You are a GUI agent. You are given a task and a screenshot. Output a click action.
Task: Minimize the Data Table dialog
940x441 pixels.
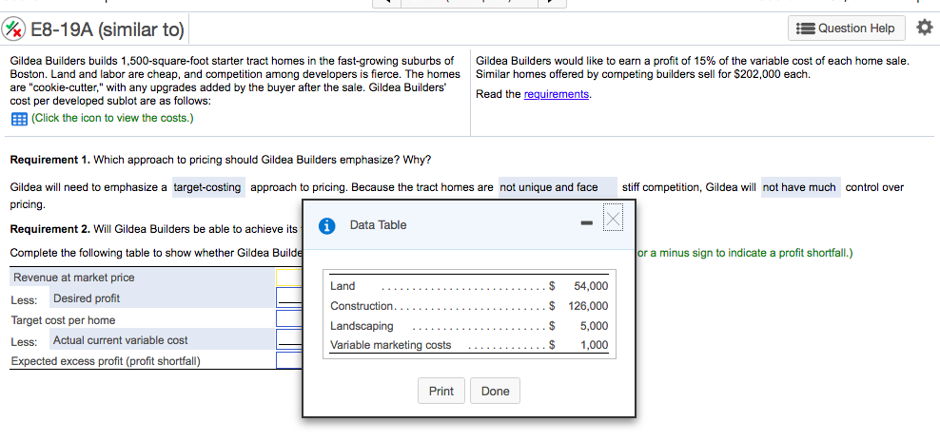[x=587, y=224]
